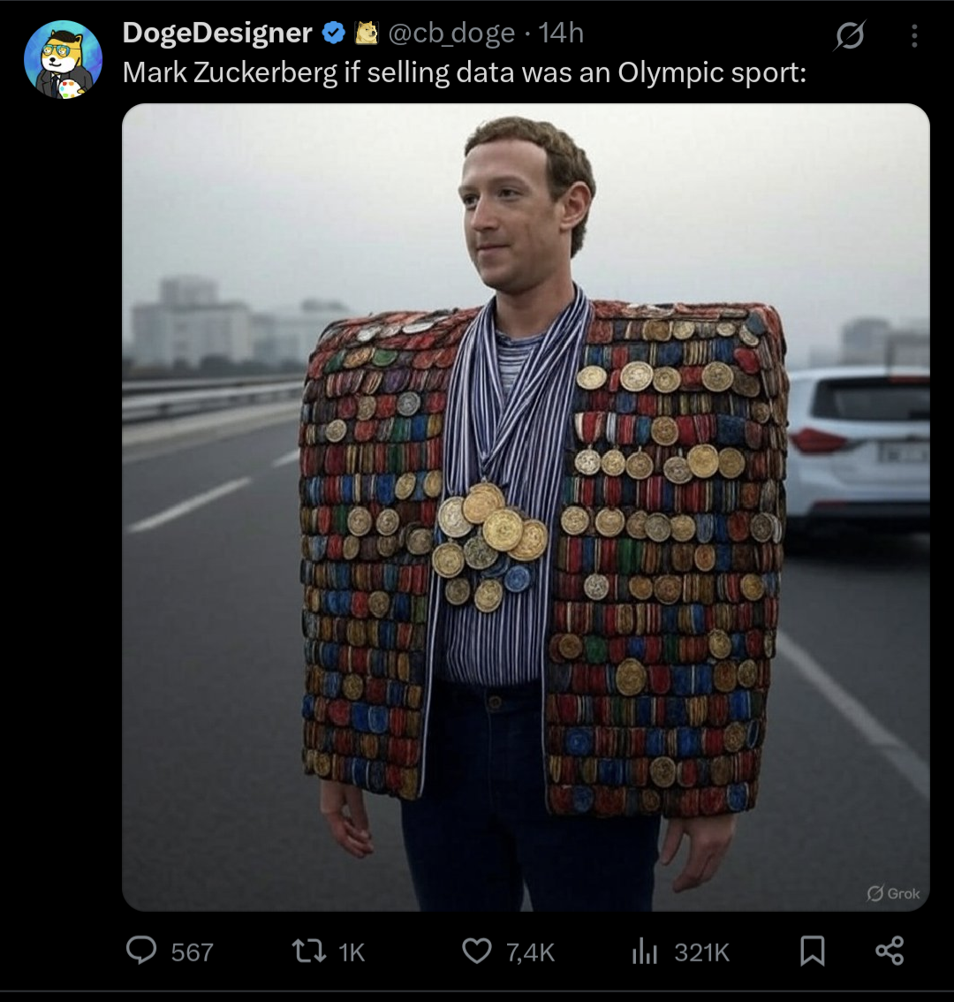Open the 567 replies count
This screenshot has height=1002, width=954.
coord(192,953)
